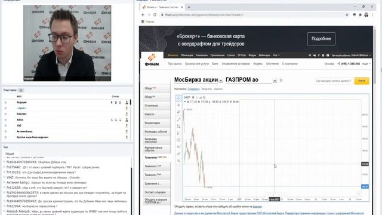Screen dimensions: 382x215
Task: Tick the checkbox next to Актиния in participants
Action: [x=5, y=131]
